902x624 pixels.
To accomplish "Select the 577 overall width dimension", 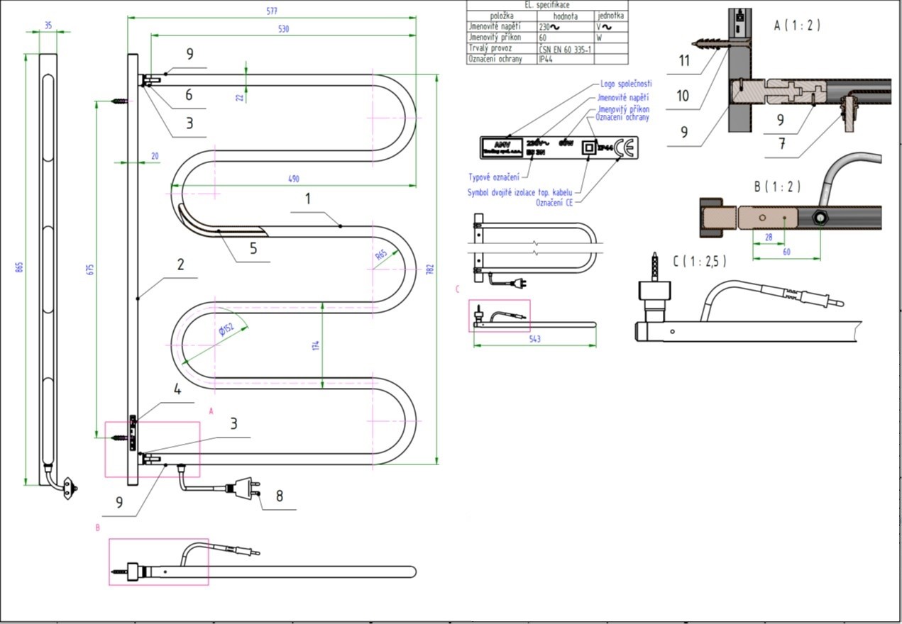I will (272, 11).
